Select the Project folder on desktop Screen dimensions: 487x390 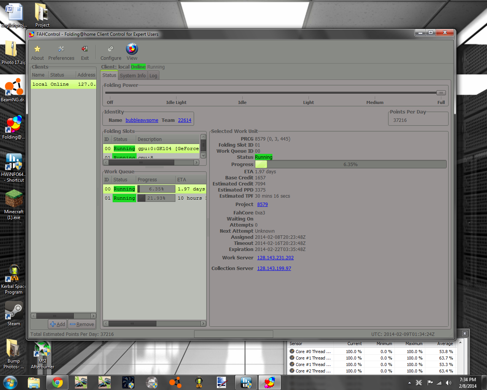coord(42,15)
